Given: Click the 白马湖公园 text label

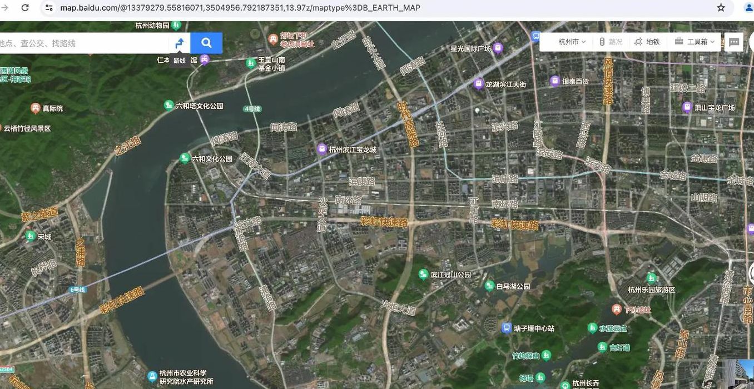Looking at the screenshot, I should pyautogui.click(x=513, y=287).
